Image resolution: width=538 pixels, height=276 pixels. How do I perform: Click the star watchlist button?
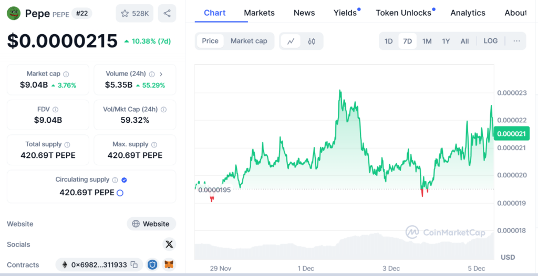pyautogui.click(x=134, y=14)
